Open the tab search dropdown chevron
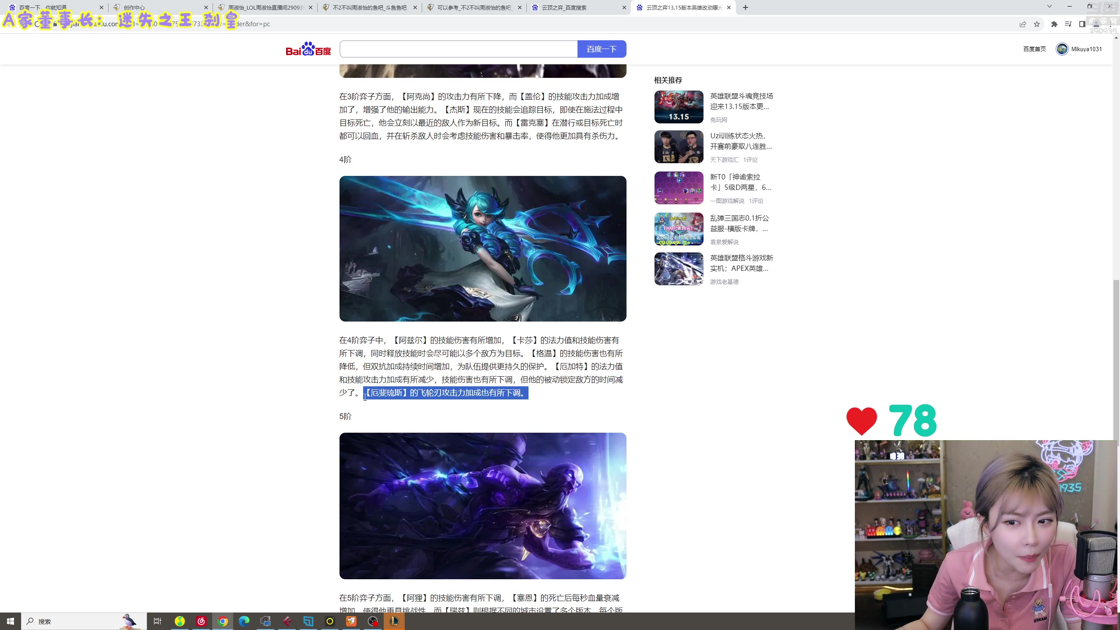This screenshot has width=1120, height=630. tap(1049, 7)
